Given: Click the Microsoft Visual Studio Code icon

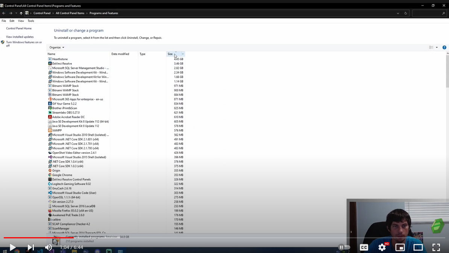Looking at the screenshot, I should pos(50,193).
